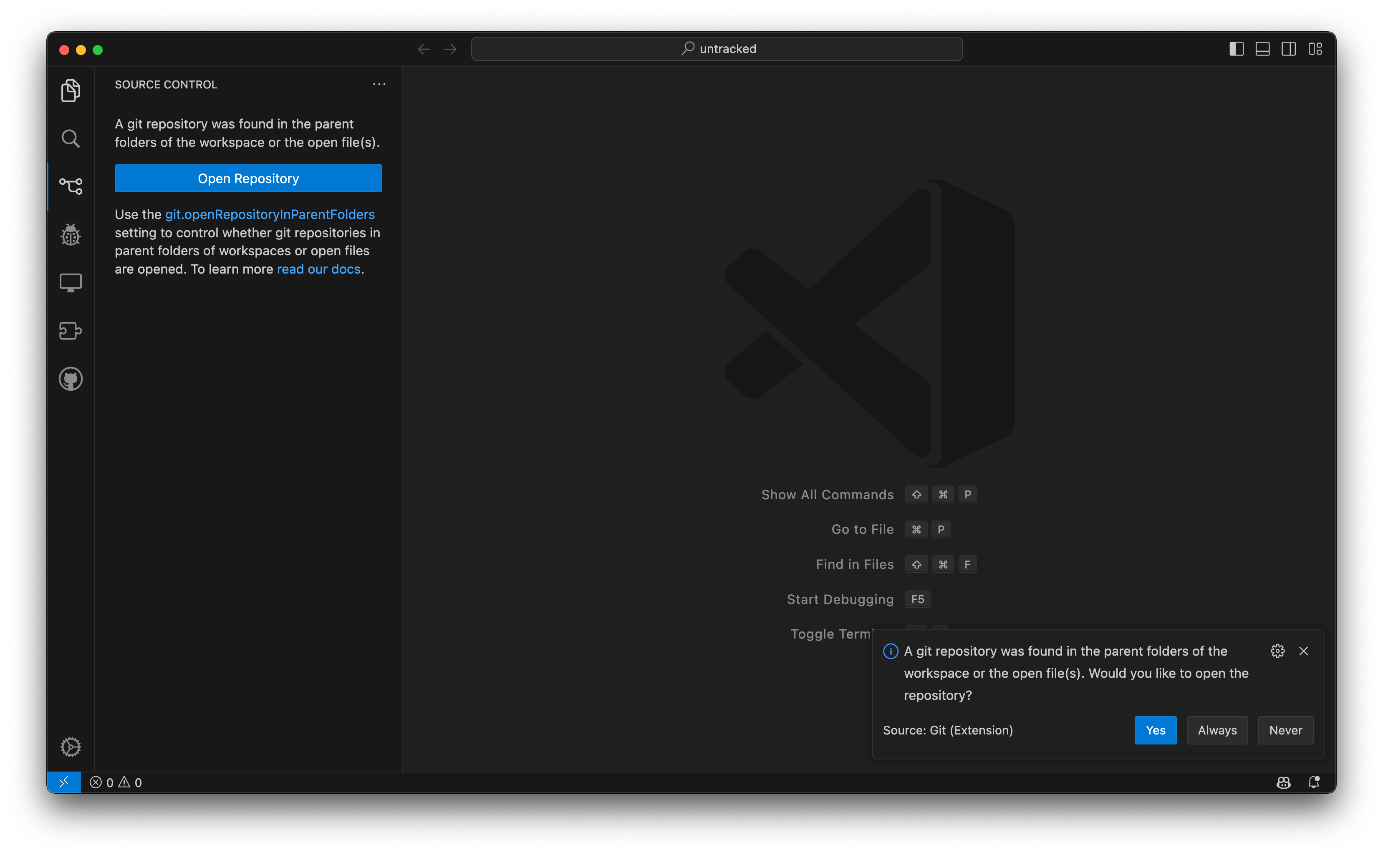Open notifications via the status bar bell
1383x855 pixels.
click(1314, 782)
